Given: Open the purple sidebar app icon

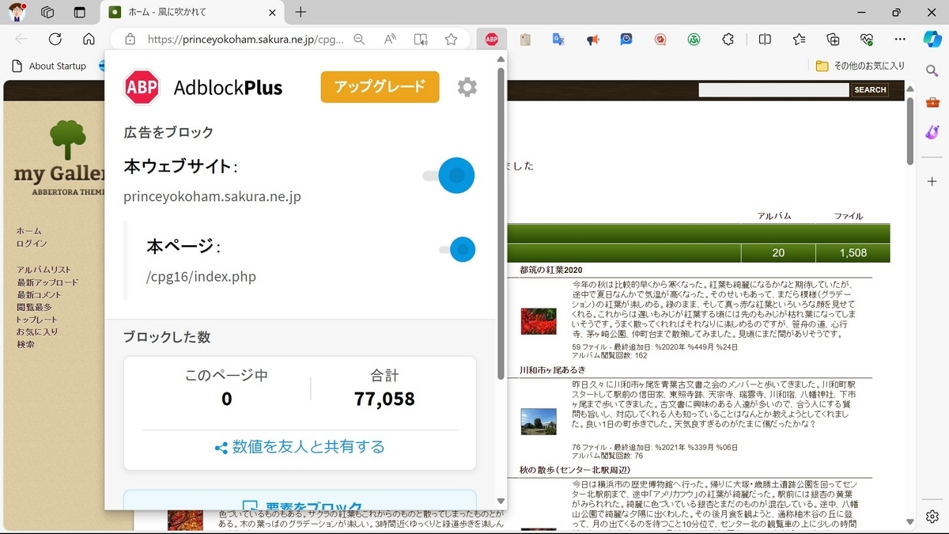Looking at the screenshot, I should pyautogui.click(x=932, y=132).
